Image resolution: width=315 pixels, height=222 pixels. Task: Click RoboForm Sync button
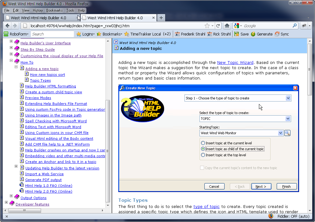(282, 34)
